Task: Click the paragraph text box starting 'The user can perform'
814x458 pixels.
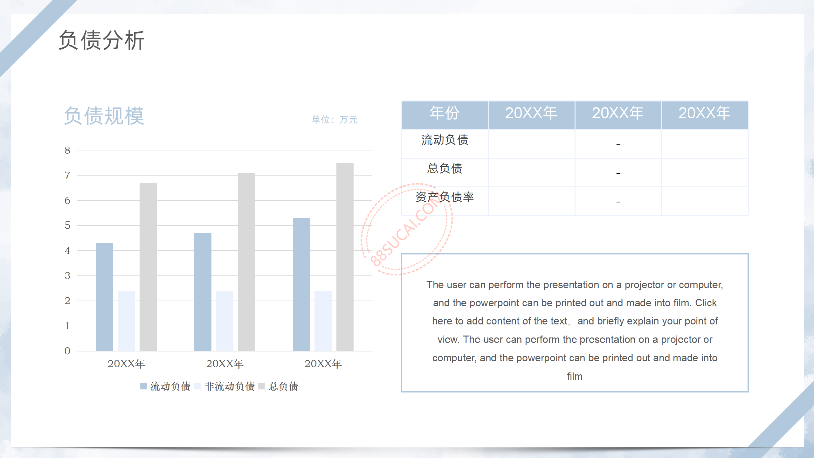Action: click(x=575, y=323)
